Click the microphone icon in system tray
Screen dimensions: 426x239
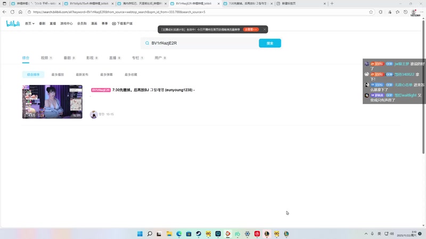point(372,234)
